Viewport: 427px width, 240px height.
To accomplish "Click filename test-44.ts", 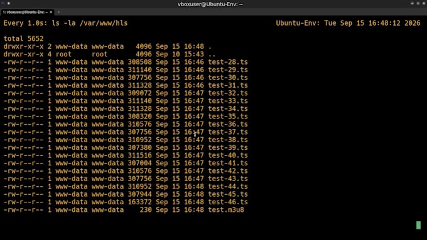I will click(228, 187).
